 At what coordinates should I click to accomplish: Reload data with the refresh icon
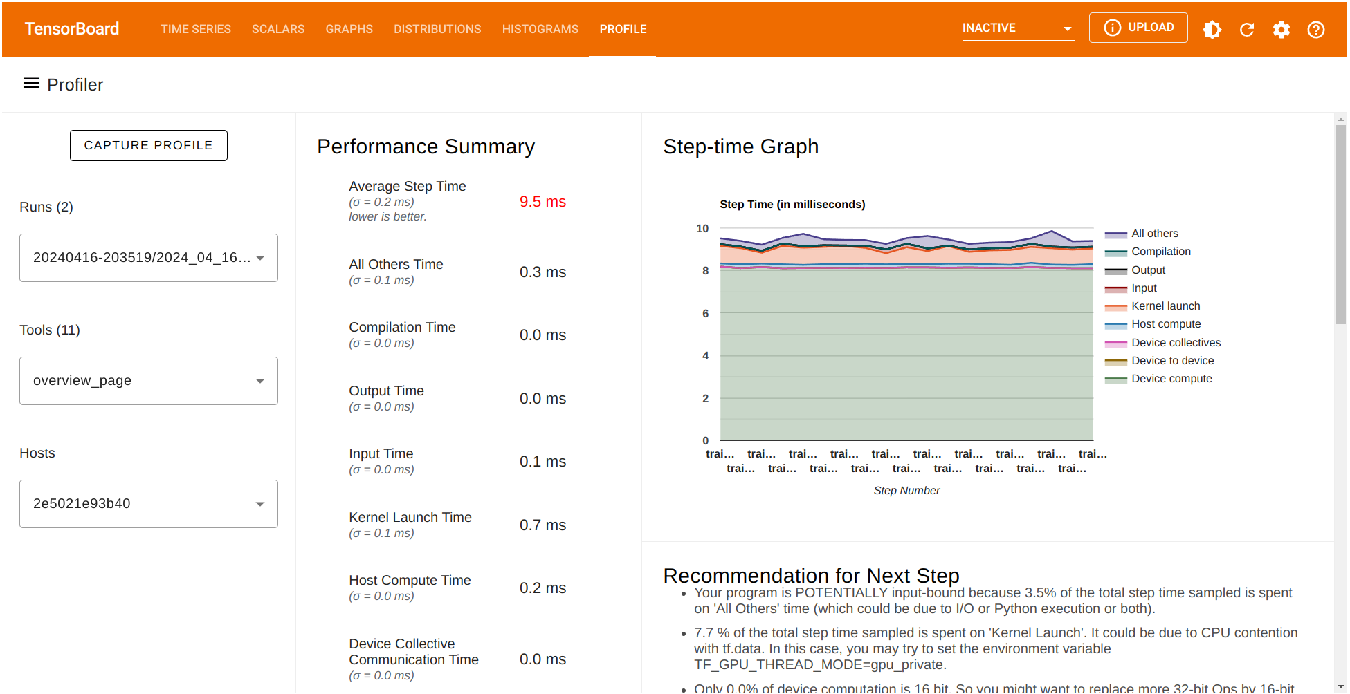pos(1247,29)
